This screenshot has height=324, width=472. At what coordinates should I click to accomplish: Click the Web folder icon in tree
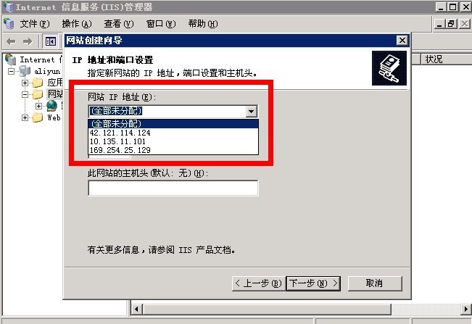(38, 117)
